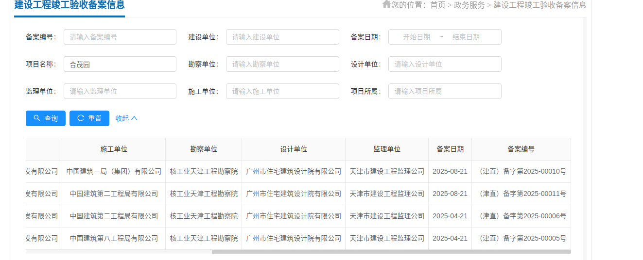Select the row with 备字第2025-00010号
Screen dimensions: 643x260
coord(522,172)
